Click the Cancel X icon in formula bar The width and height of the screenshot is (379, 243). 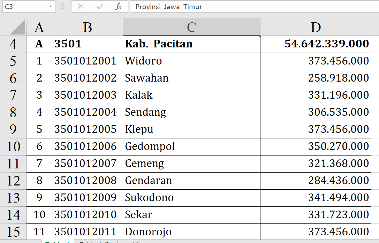[81, 7]
